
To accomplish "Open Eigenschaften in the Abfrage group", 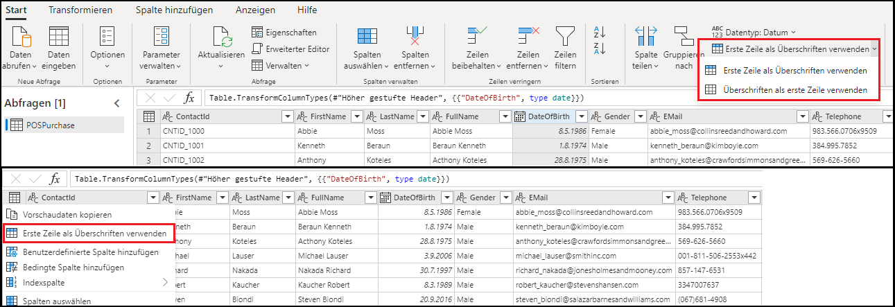I will (x=284, y=33).
